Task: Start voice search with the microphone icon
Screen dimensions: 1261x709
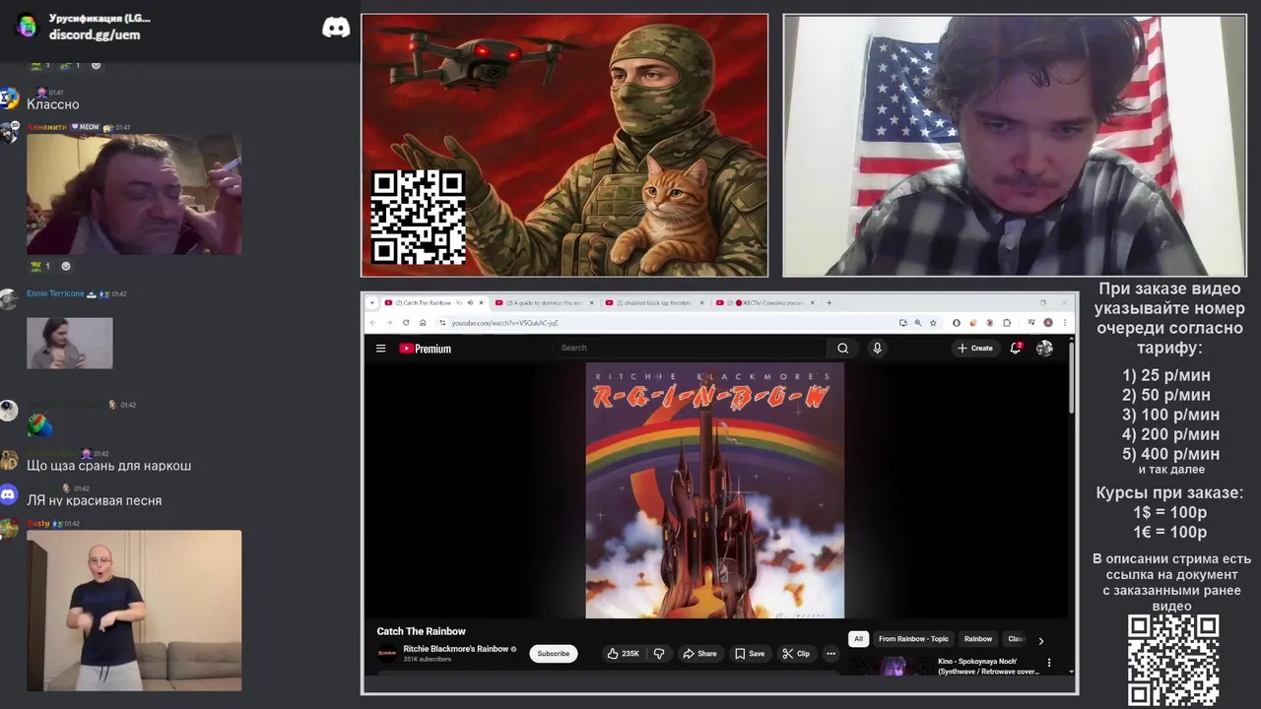Action: pyautogui.click(x=877, y=348)
